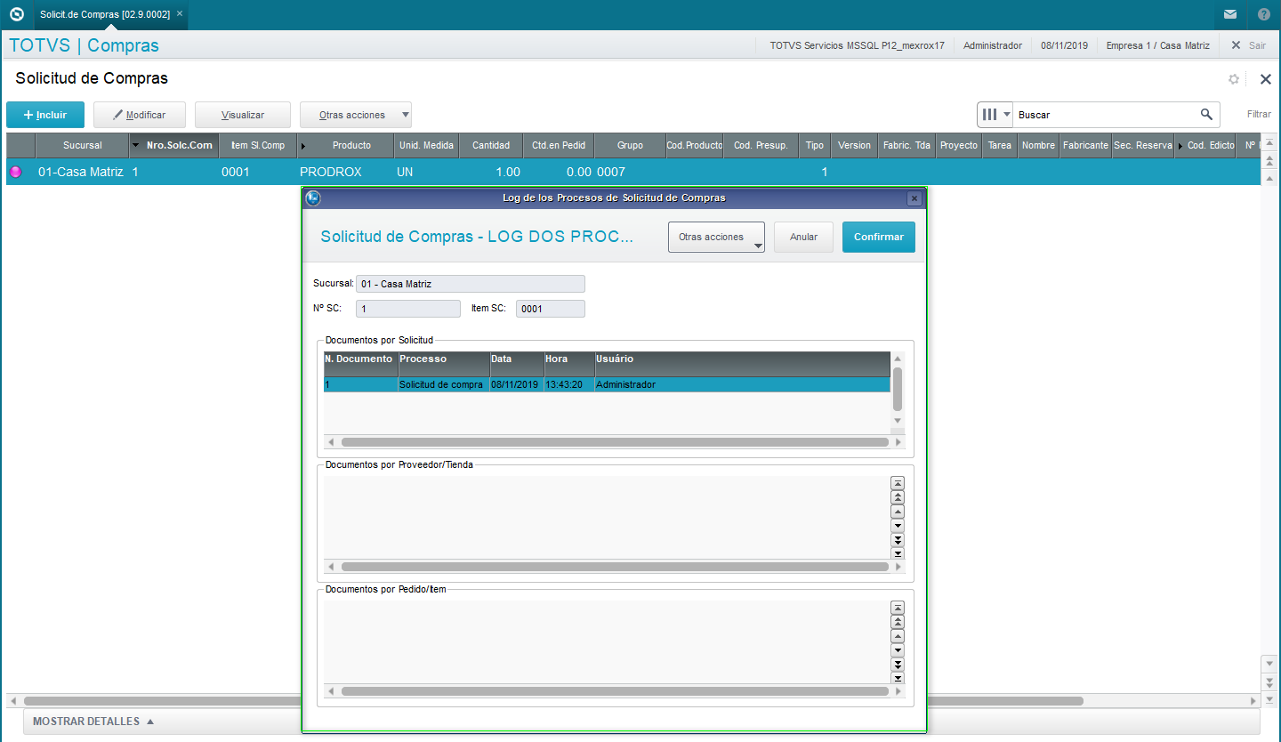Click the 08/11/2019 date in the header bar
This screenshot has height=742, width=1281.
pos(1064,45)
